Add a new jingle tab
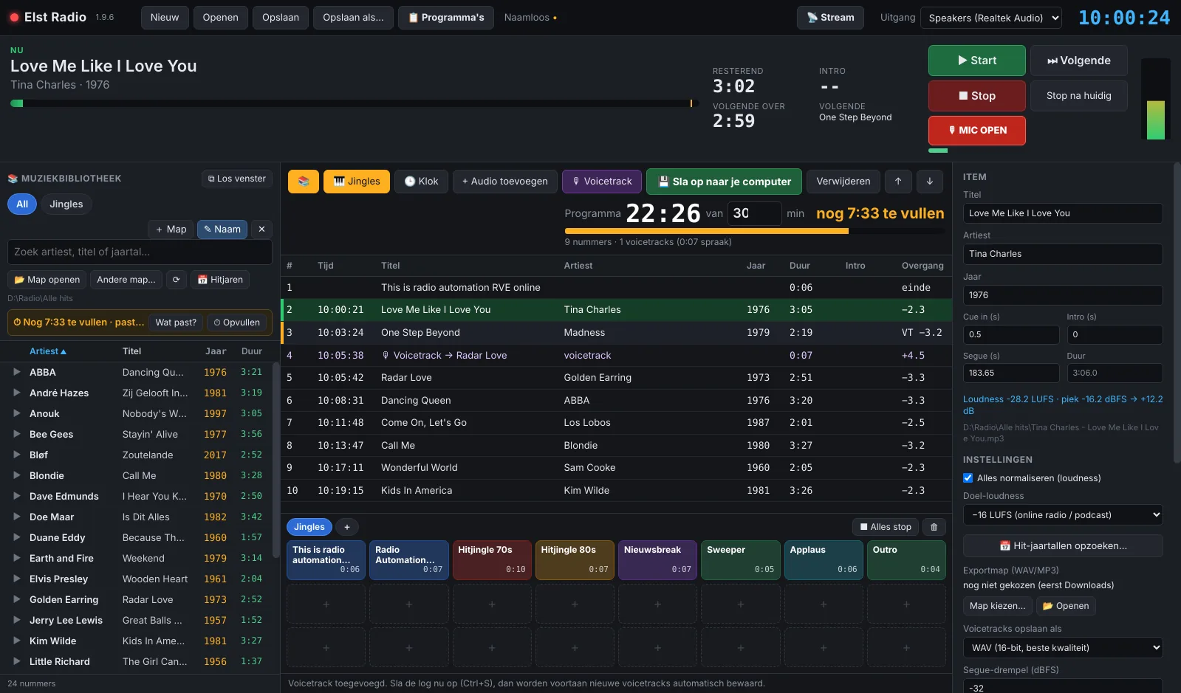This screenshot has height=693, width=1181. tap(347, 527)
